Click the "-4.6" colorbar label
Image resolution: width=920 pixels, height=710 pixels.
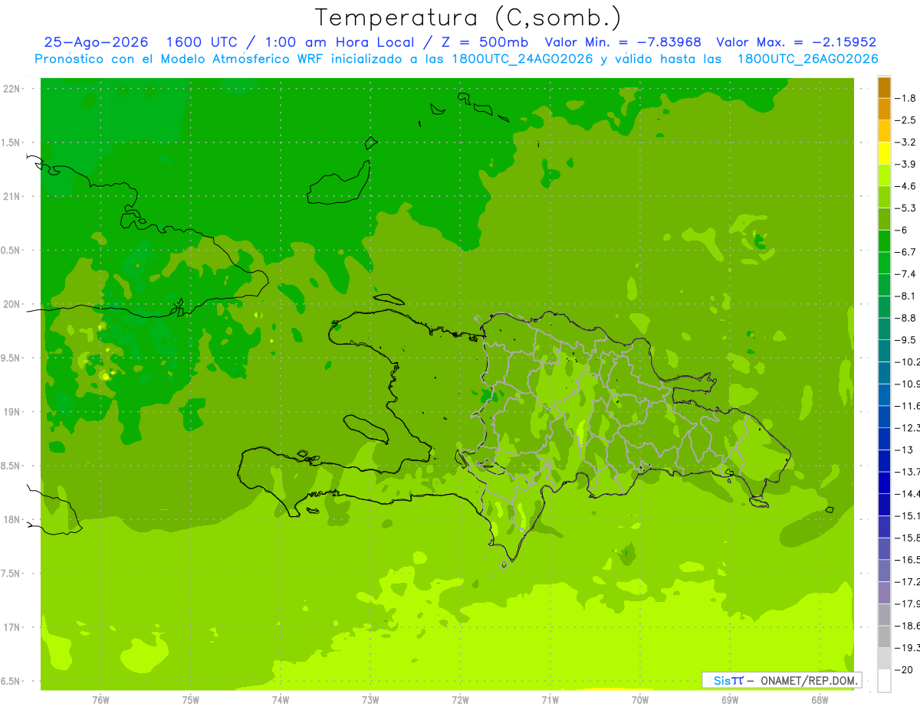click(x=905, y=186)
